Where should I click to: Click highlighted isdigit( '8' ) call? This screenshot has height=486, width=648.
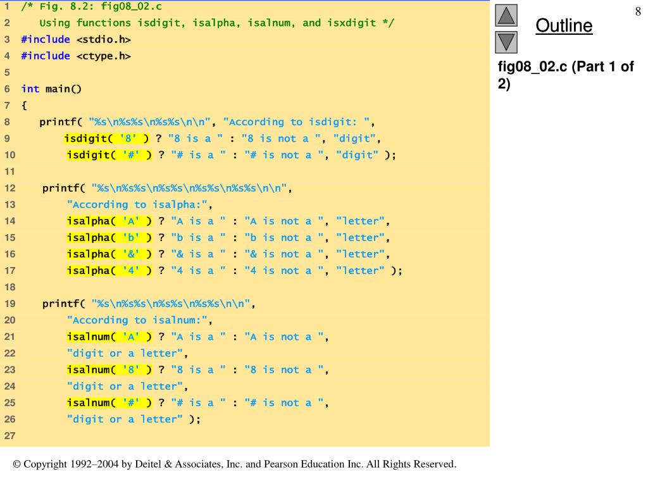point(106,139)
